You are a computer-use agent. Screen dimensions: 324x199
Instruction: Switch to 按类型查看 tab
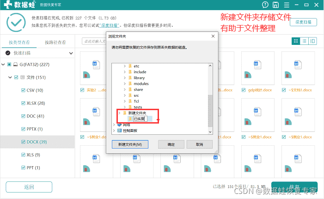point(19,43)
